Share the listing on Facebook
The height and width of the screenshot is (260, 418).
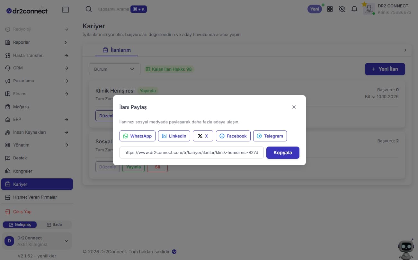point(233,136)
